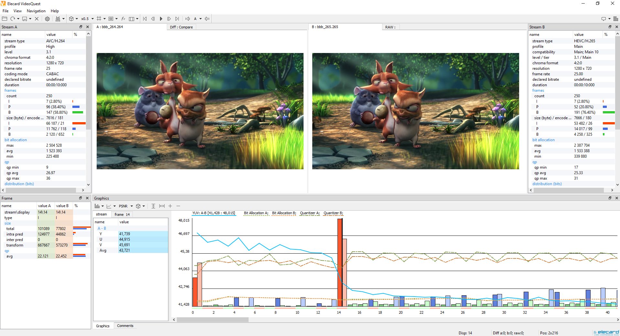Jump to the last frame
620x336 pixels.
[177, 18]
